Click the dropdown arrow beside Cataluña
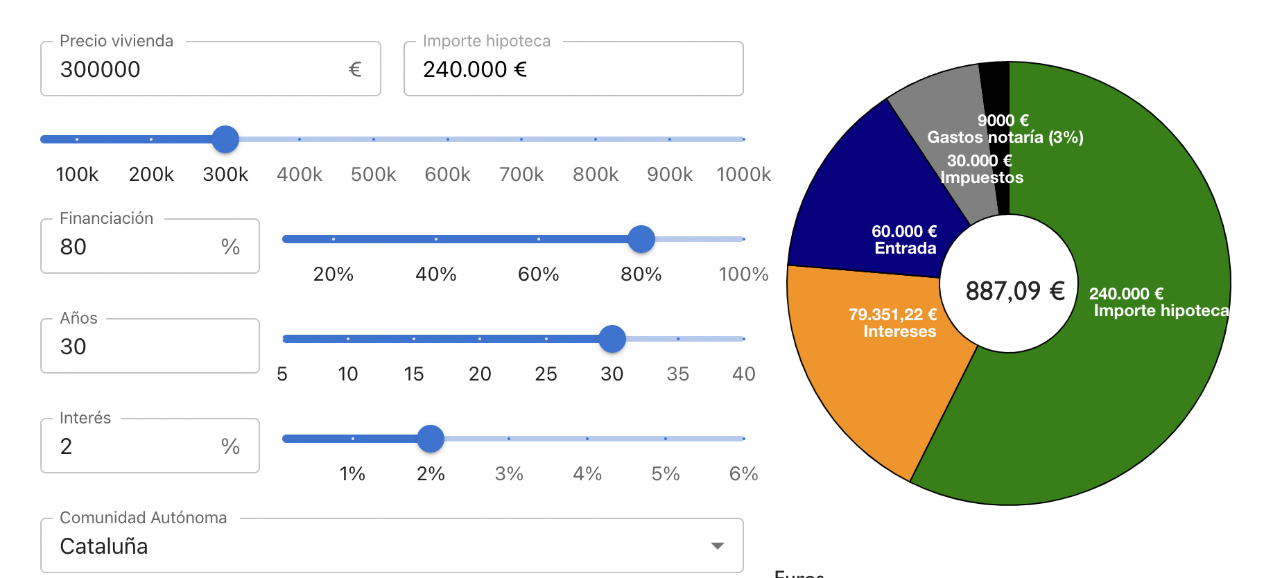 point(718,546)
